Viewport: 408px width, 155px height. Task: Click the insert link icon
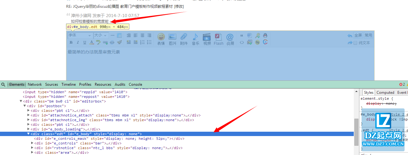click(105, 43)
